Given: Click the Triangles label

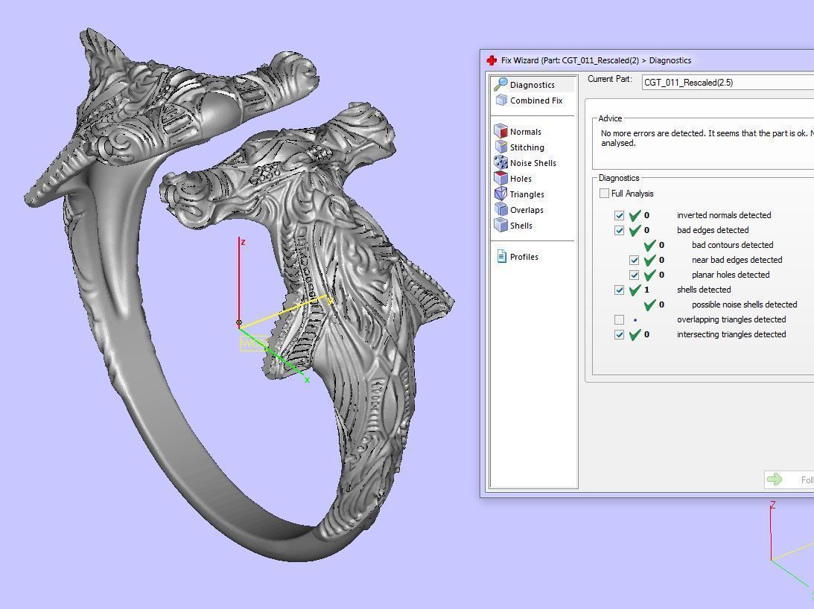Looking at the screenshot, I should tap(527, 194).
